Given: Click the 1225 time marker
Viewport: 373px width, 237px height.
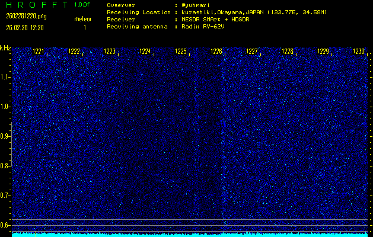Looking at the screenshot, I should coord(180,52).
